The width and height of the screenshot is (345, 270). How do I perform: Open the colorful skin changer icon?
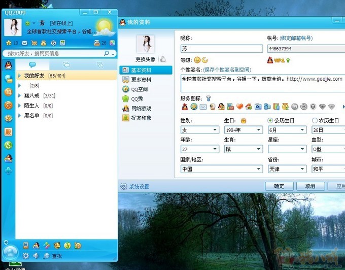click(x=112, y=43)
